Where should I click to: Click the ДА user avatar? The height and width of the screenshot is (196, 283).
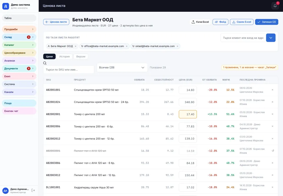pyautogui.click(x=5, y=191)
